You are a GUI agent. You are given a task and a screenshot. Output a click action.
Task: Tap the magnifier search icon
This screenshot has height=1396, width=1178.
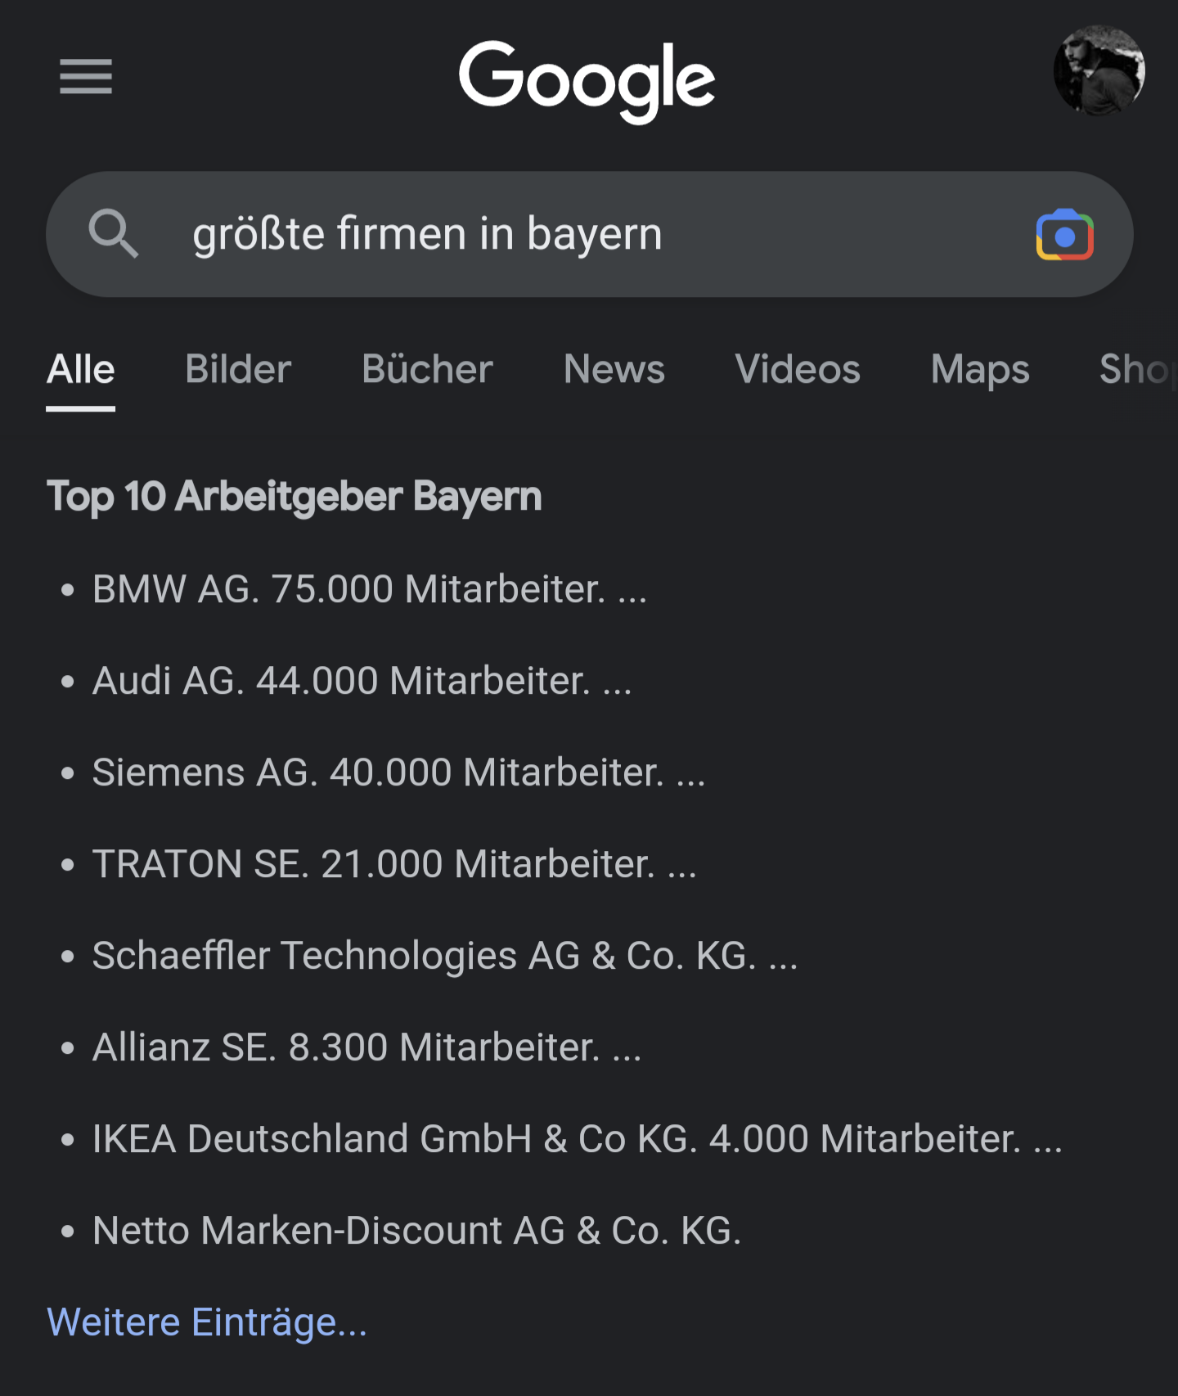pos(113,234)
